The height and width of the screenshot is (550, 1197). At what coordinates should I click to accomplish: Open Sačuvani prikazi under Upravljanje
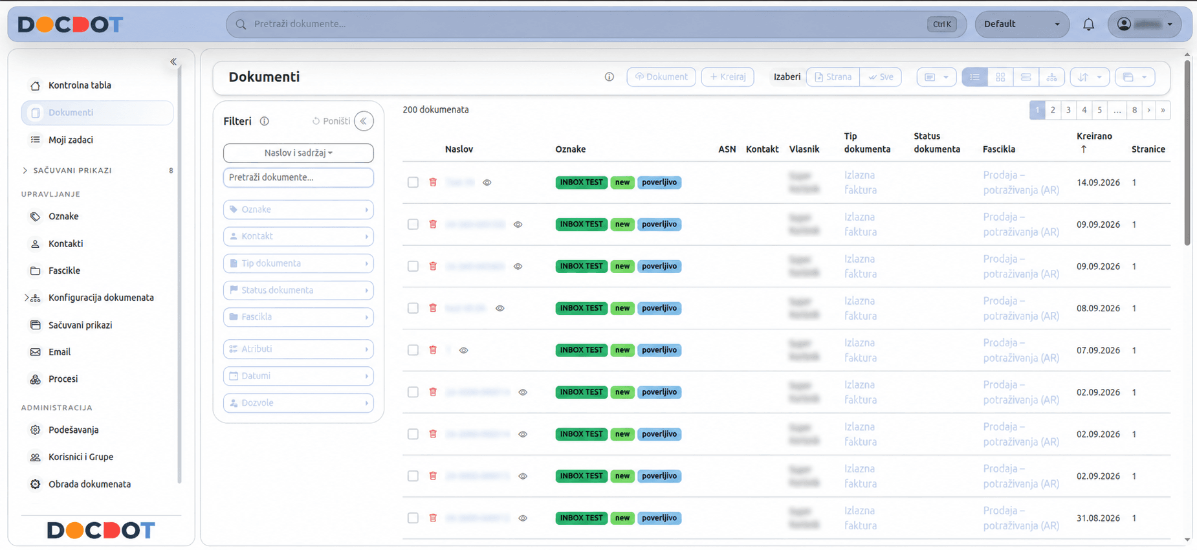[x=80, y=325]
